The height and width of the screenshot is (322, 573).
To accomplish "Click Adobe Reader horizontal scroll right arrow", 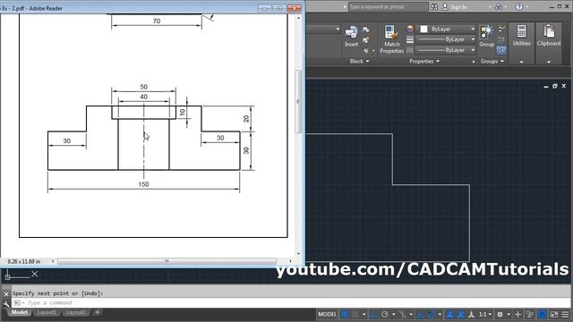I will (290, 261).
